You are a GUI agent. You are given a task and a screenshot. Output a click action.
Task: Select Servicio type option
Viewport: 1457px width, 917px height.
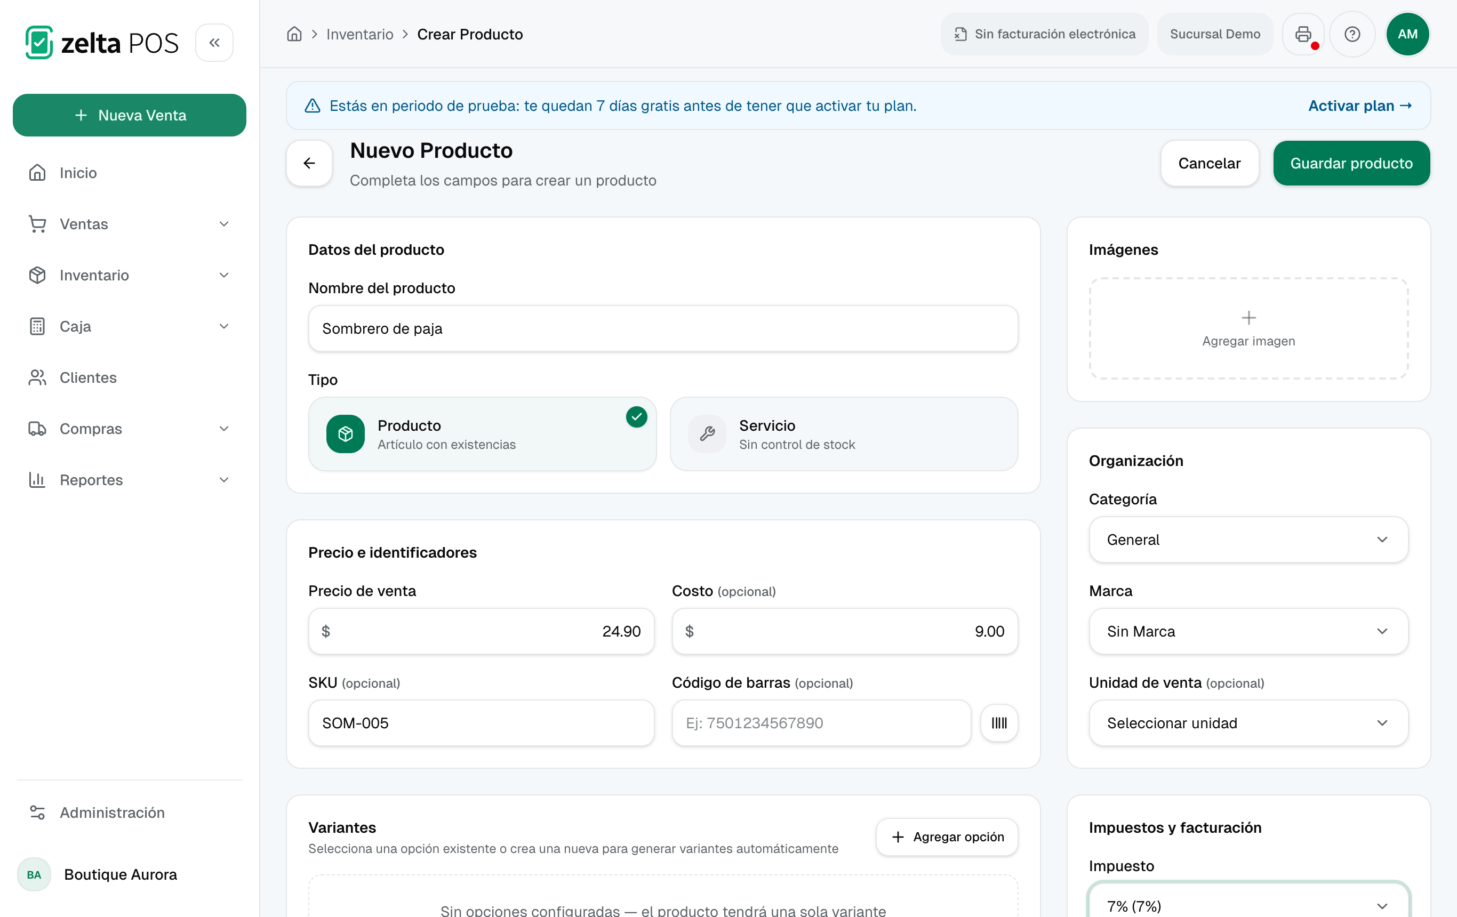[844, 433]
